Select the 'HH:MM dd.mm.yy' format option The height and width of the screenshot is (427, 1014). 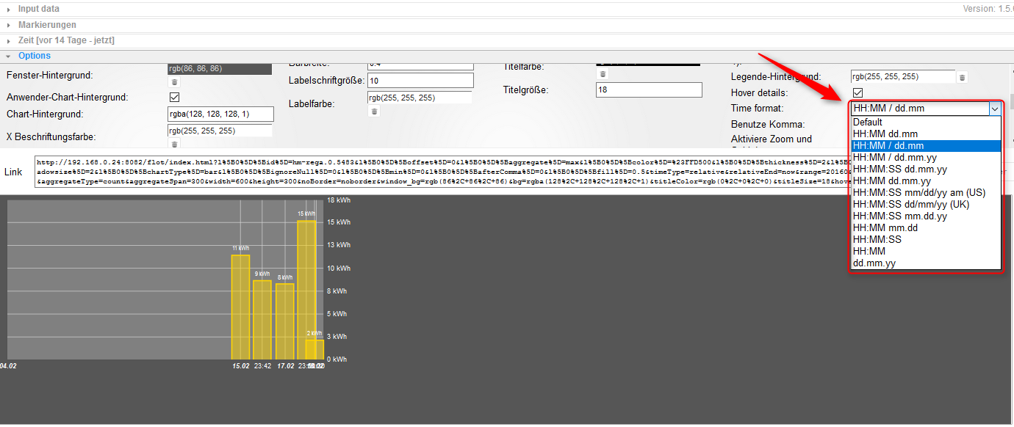tap(926, 180)
